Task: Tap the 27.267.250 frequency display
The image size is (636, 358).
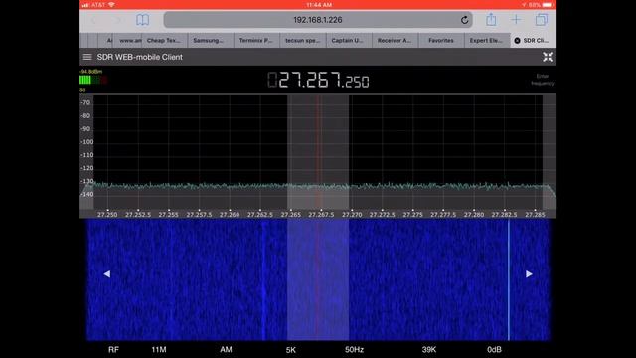Action: 318,80
